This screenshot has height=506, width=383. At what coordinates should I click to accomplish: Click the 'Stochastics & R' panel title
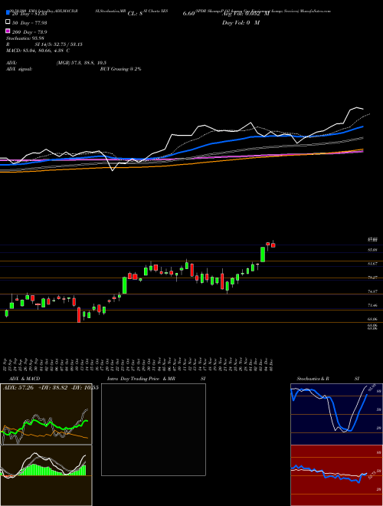[313, 379]
